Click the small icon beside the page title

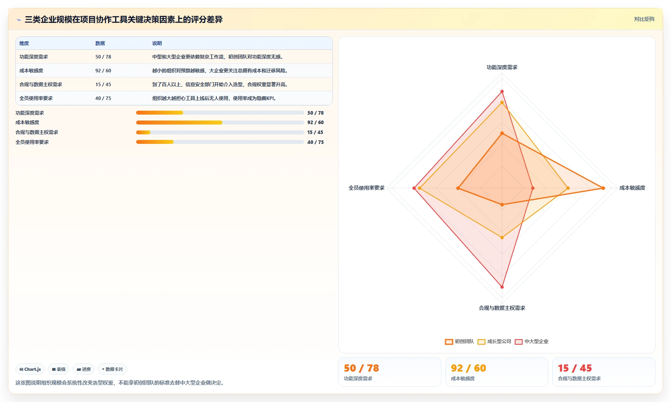point(19,20)
